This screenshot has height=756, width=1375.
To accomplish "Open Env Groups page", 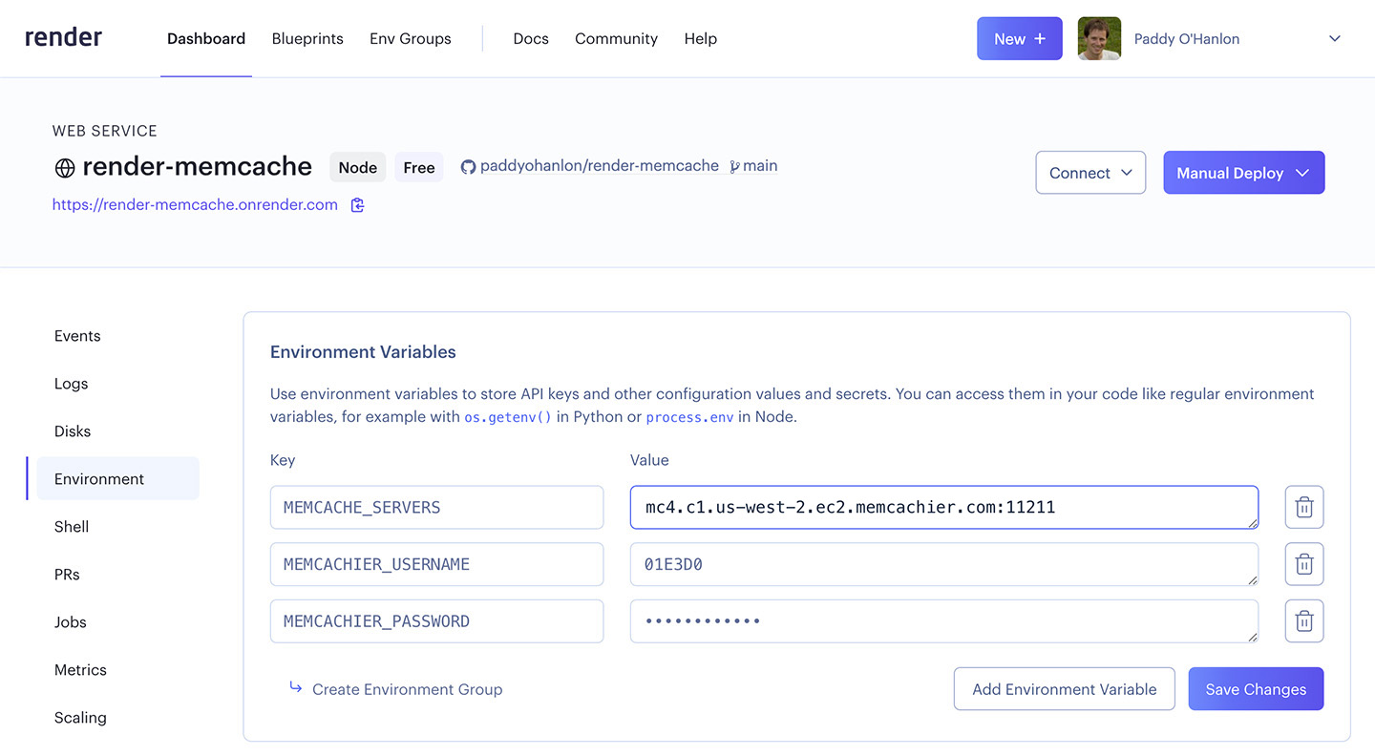I will [x=411, y=39].
